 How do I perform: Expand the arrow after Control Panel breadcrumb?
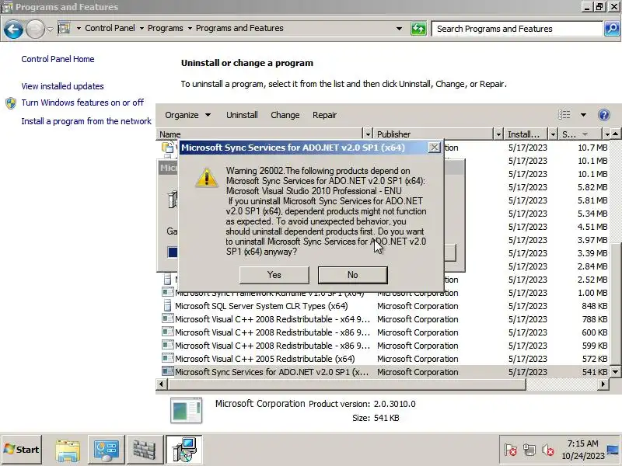coord(142,28)
